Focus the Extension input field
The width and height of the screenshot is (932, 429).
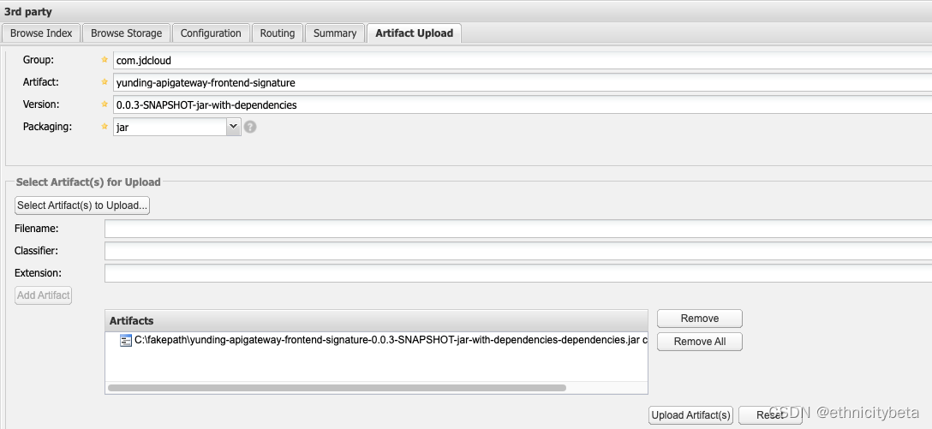518,273
